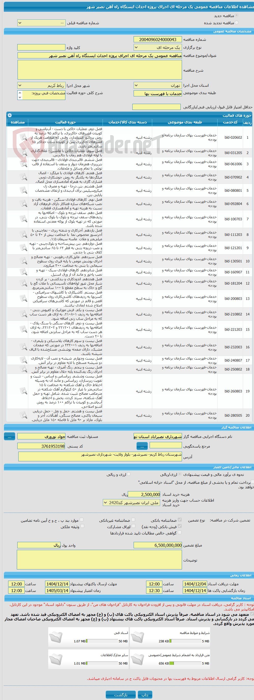Click the بازگشت back button

pyautogui.click(x=121, y=695)
